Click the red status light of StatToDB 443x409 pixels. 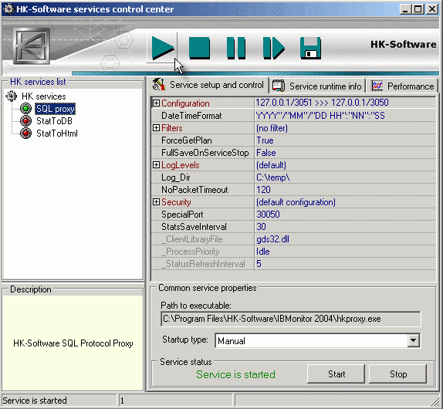(x=25, y=121)
